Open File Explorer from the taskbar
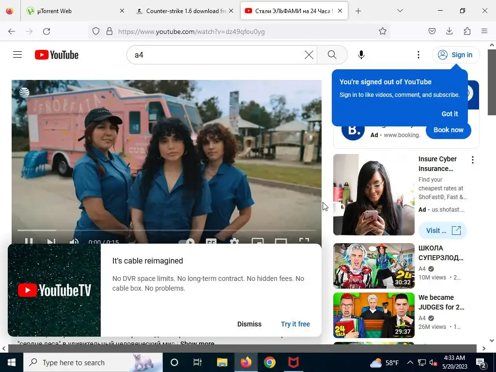Screen dimensions: 496x372 pos(222,362)
